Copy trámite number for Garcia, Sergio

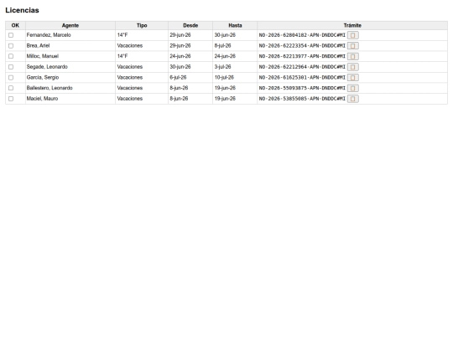pyautogui.click(x=352, y=78)
